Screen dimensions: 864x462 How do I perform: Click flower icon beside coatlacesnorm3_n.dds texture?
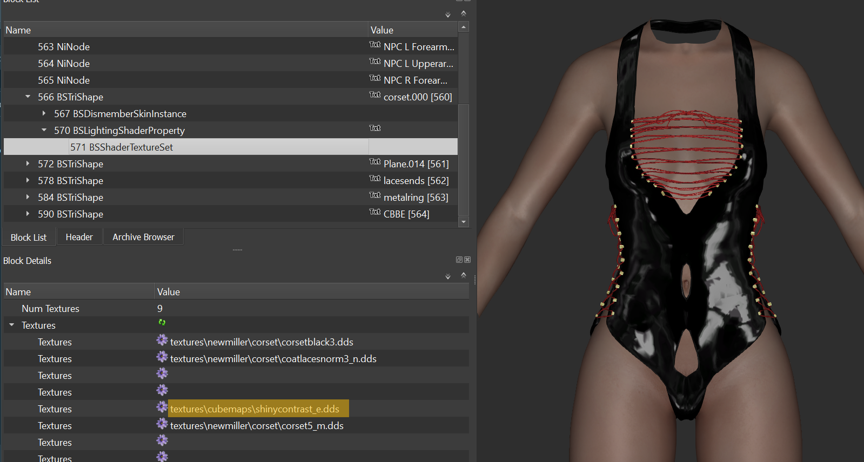(162, 357)
